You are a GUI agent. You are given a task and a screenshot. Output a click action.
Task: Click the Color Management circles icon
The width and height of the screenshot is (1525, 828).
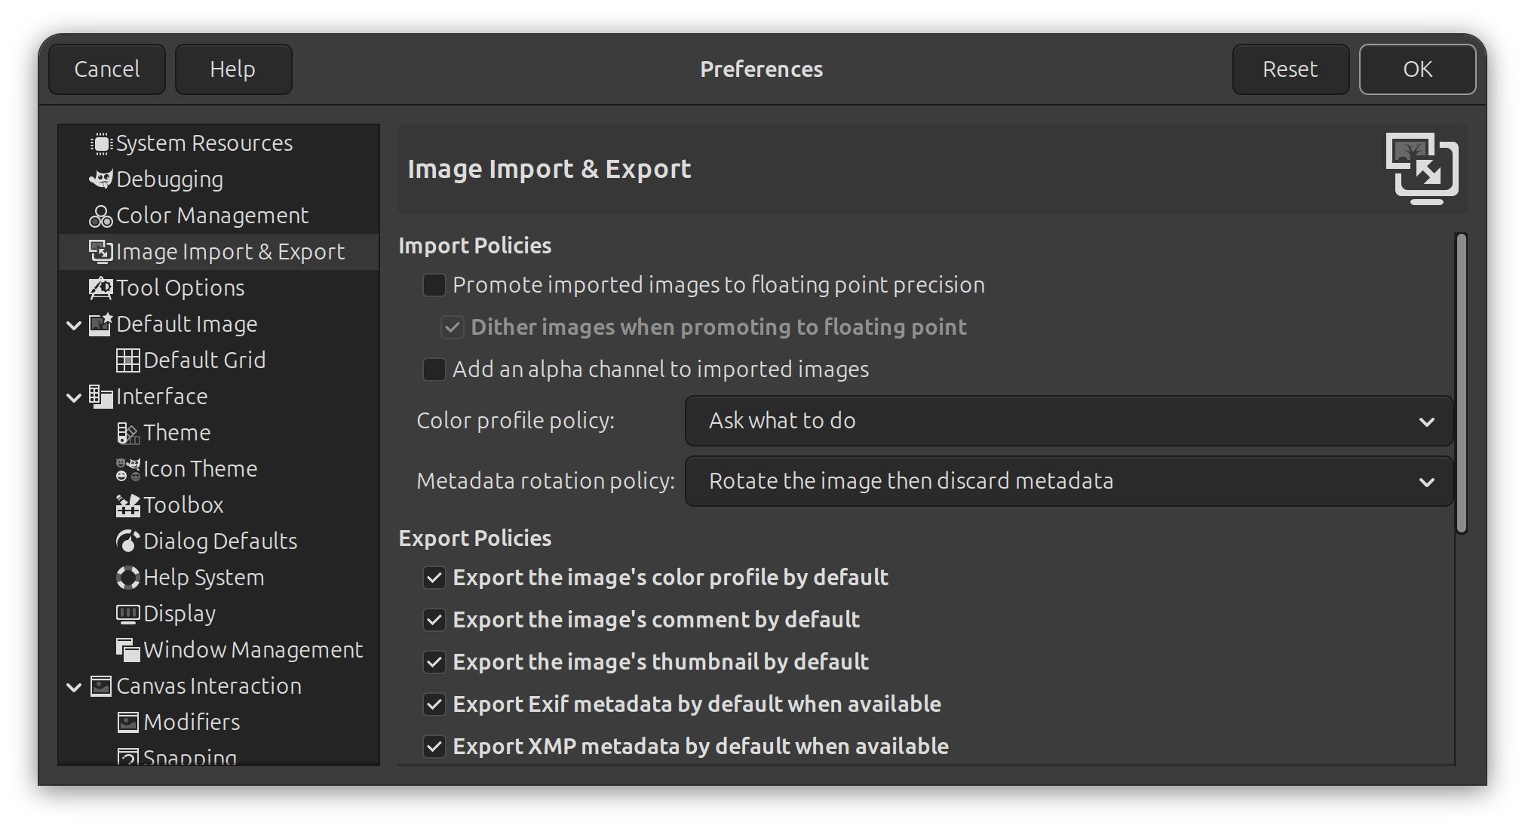click(x=100, y=216)
